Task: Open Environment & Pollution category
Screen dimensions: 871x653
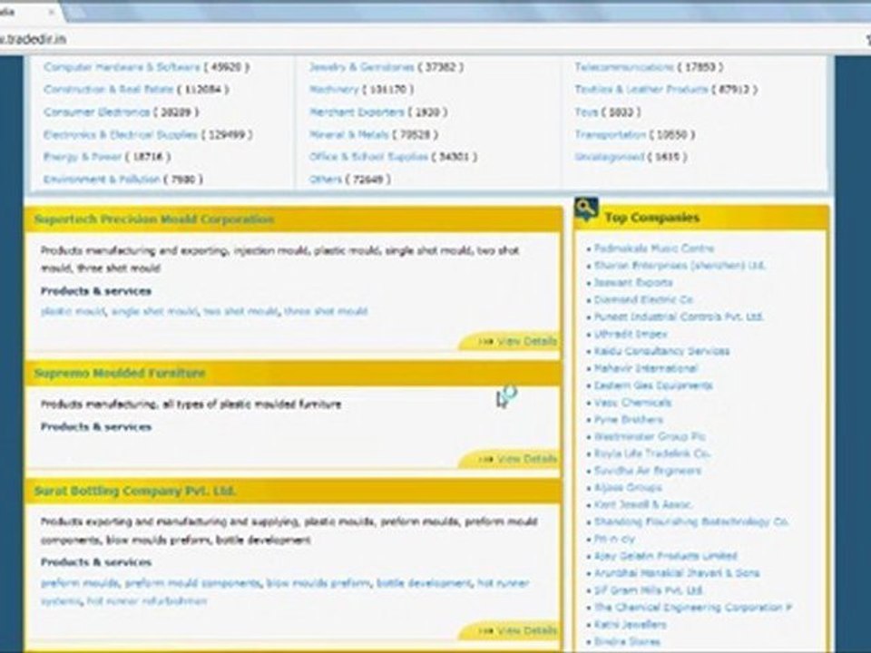Action: (102, 180)
